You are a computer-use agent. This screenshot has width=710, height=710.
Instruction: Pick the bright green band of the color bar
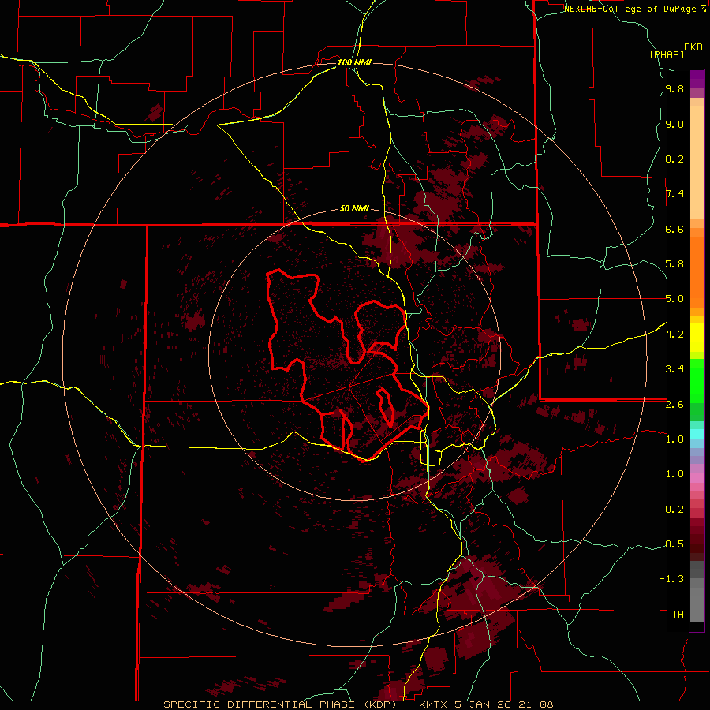coord(697,382)
